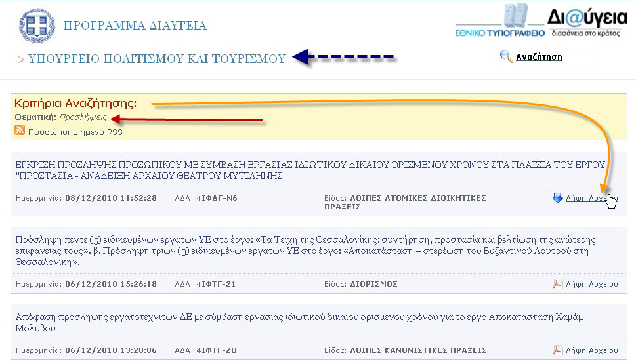The image size is (636, 362).
Task: Click the PDF icon for 4ΙΦΤΓ-ΖΘ
Action: tap(558, 350)
